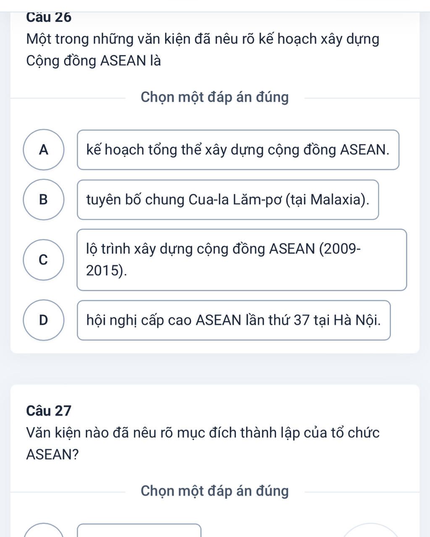Click the partially visible Câu 27 answer box
Screen dimensions: 430x537
tap(139, 531)
